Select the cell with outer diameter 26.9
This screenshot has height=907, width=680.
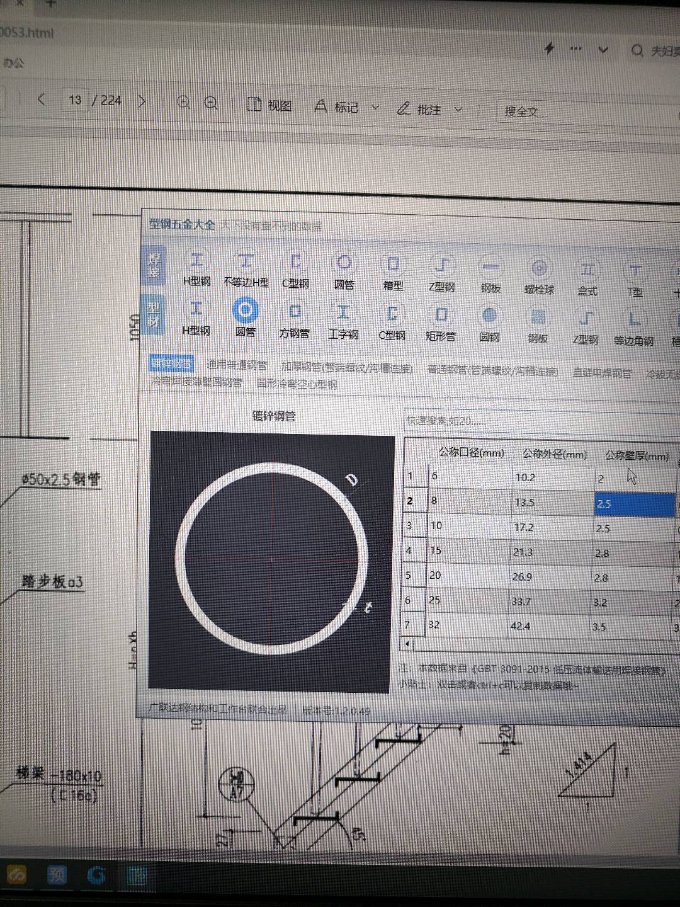(550, 576)
